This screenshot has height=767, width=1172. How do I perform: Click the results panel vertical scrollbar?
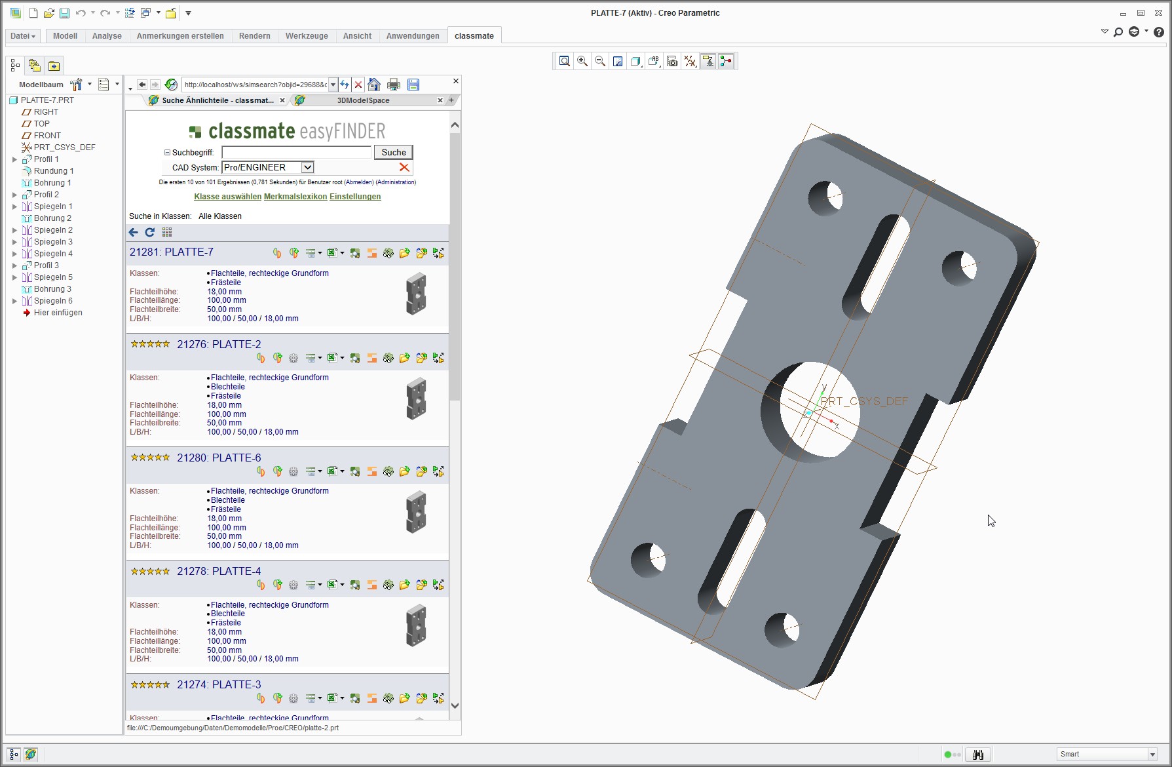tap(455, 262)
